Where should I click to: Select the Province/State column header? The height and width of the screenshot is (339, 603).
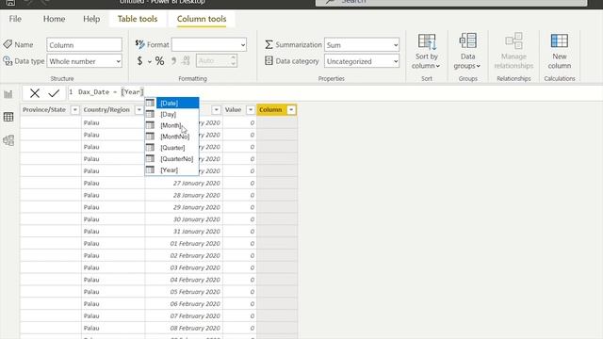44,110
